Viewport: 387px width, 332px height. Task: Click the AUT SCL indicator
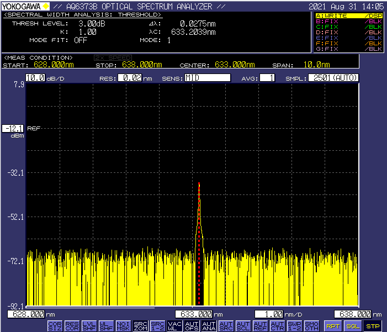[x=243, y=326]
